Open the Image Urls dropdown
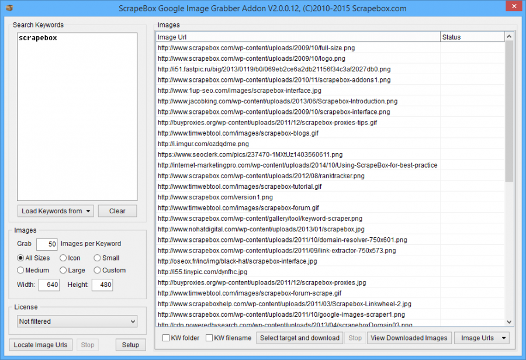Screen dimensions: 526x360 click(481, 338)
